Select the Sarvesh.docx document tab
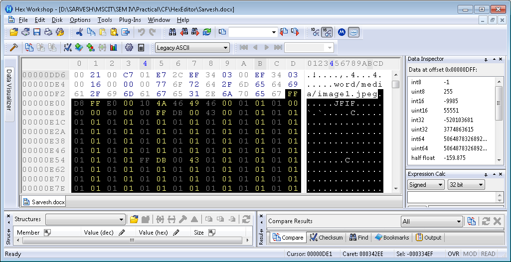511x262 pixels. (x=44, y=202)
